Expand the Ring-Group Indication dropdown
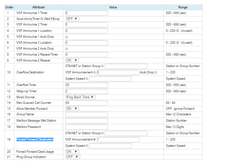The width and height of the screenshot is (228, 165). [72, 157]
